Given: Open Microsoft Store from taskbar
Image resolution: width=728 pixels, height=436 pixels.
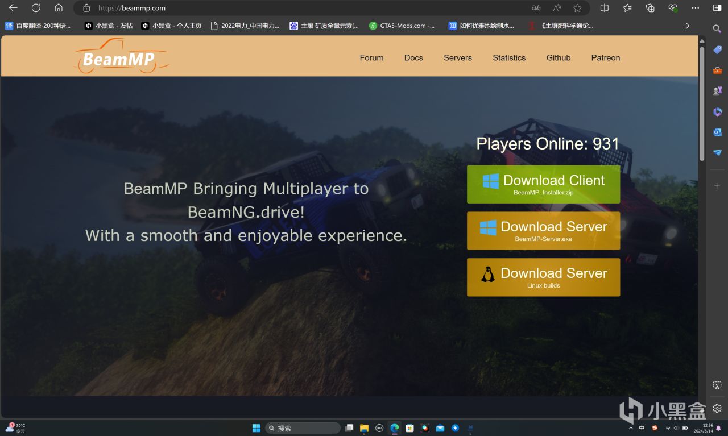Looking at the screenshot, I should (x=409, y=428).
